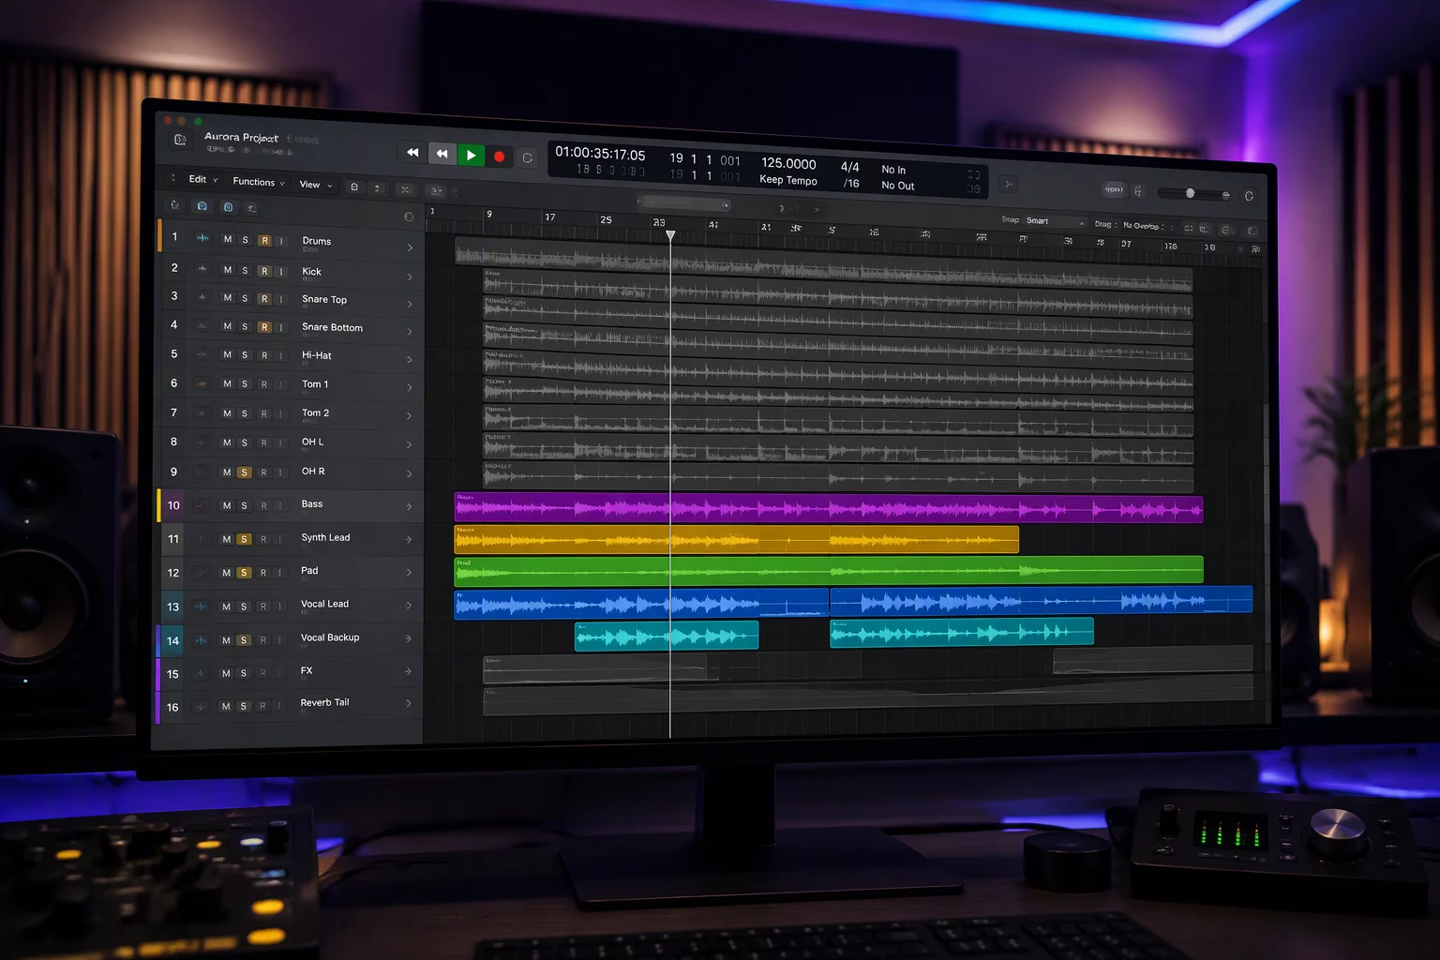This screenshot has width=1440, height=960.
Task: Click the No In MIDI indicator
Action: [x=893, y=170]
